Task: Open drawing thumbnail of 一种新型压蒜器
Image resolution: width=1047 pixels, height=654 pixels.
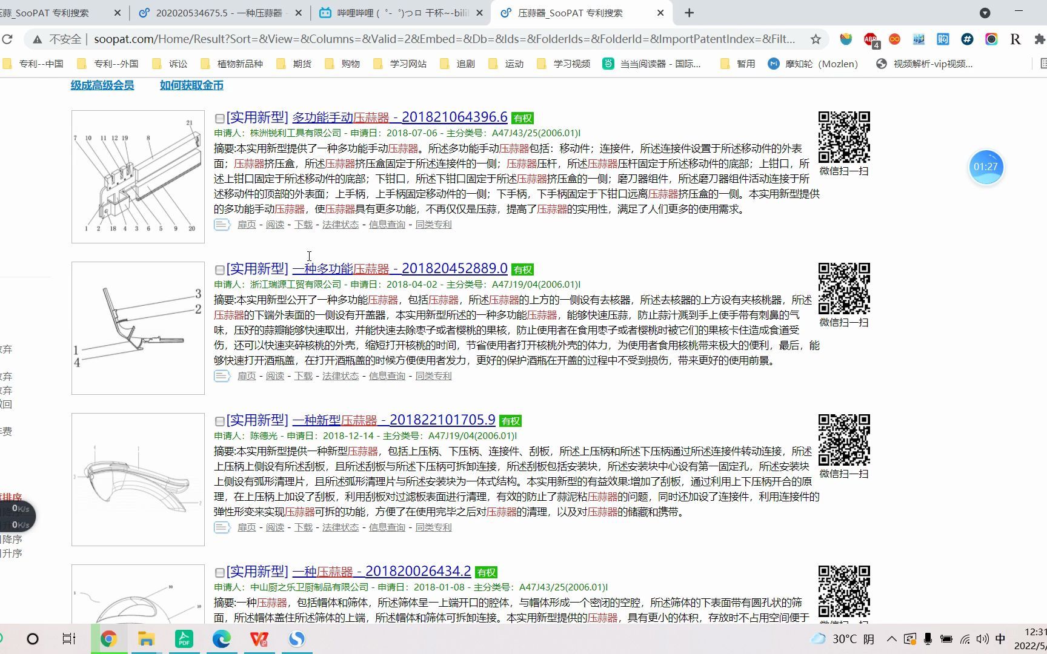Action: [x=138, y=480]
